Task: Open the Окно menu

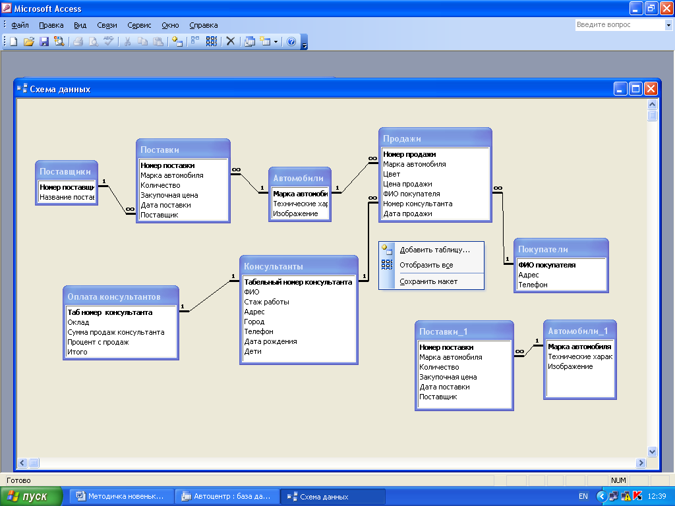Action: coord(170,25)
